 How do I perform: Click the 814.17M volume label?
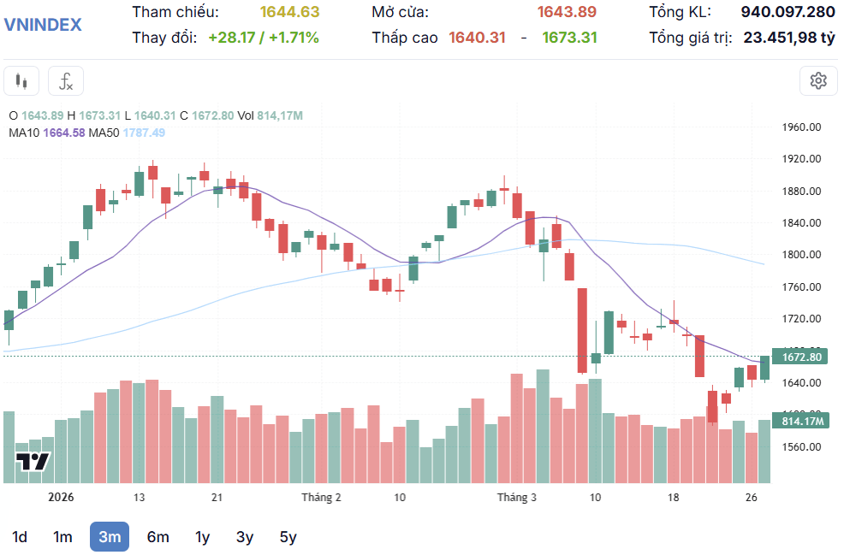(801, 421)
